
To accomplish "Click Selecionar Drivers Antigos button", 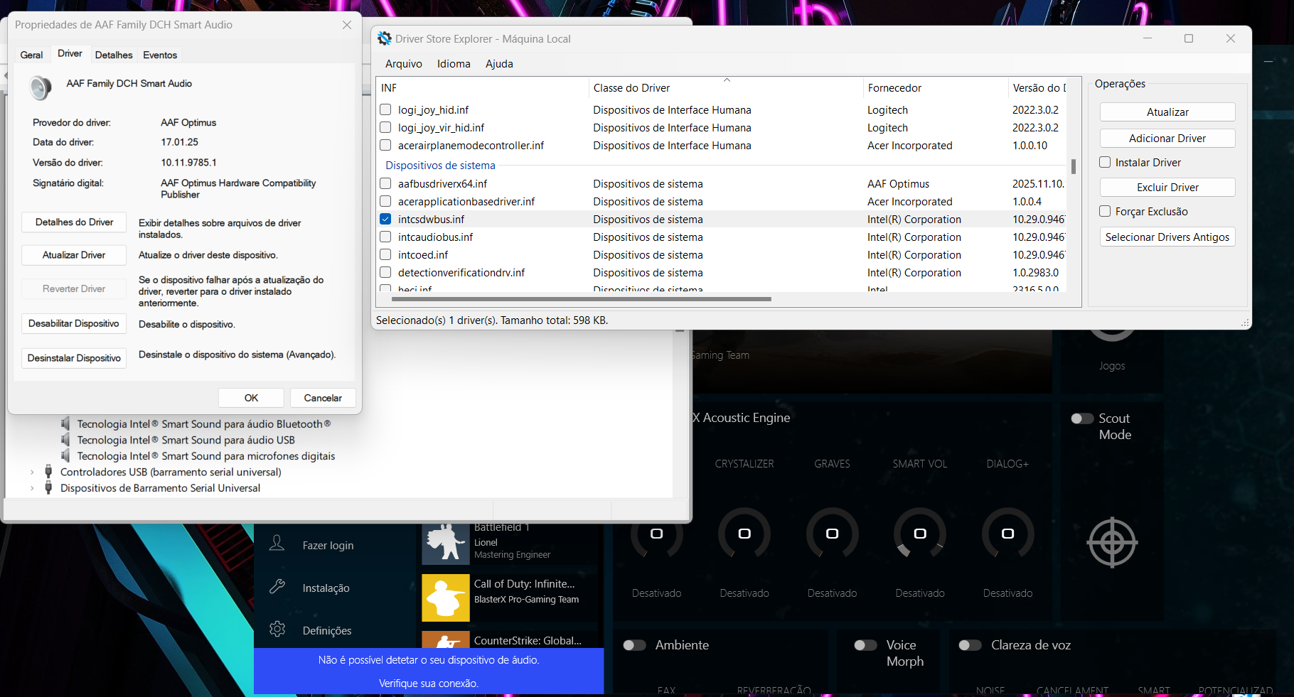I will [x=1167, y=237].
